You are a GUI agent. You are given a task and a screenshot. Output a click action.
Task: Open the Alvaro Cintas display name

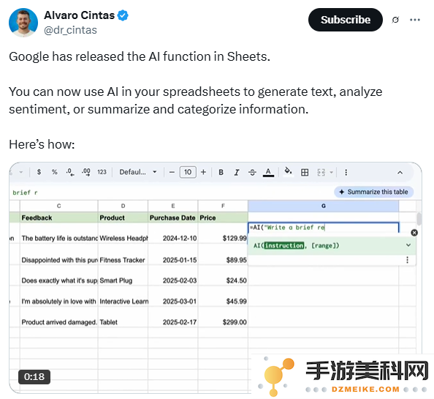(79, 15)
